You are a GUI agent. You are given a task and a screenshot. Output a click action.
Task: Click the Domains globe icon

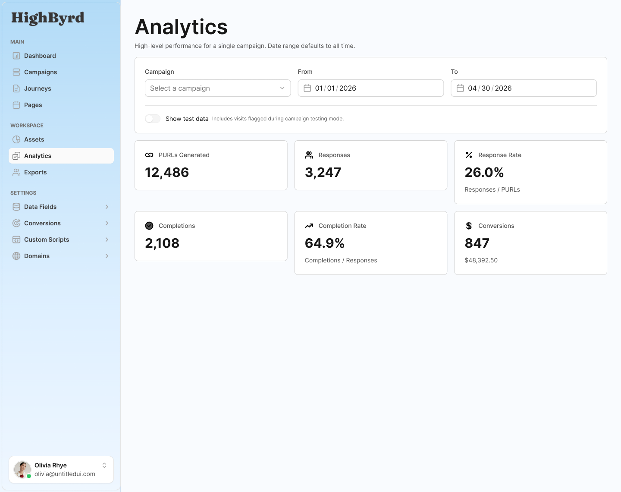[x=16, y=256]
